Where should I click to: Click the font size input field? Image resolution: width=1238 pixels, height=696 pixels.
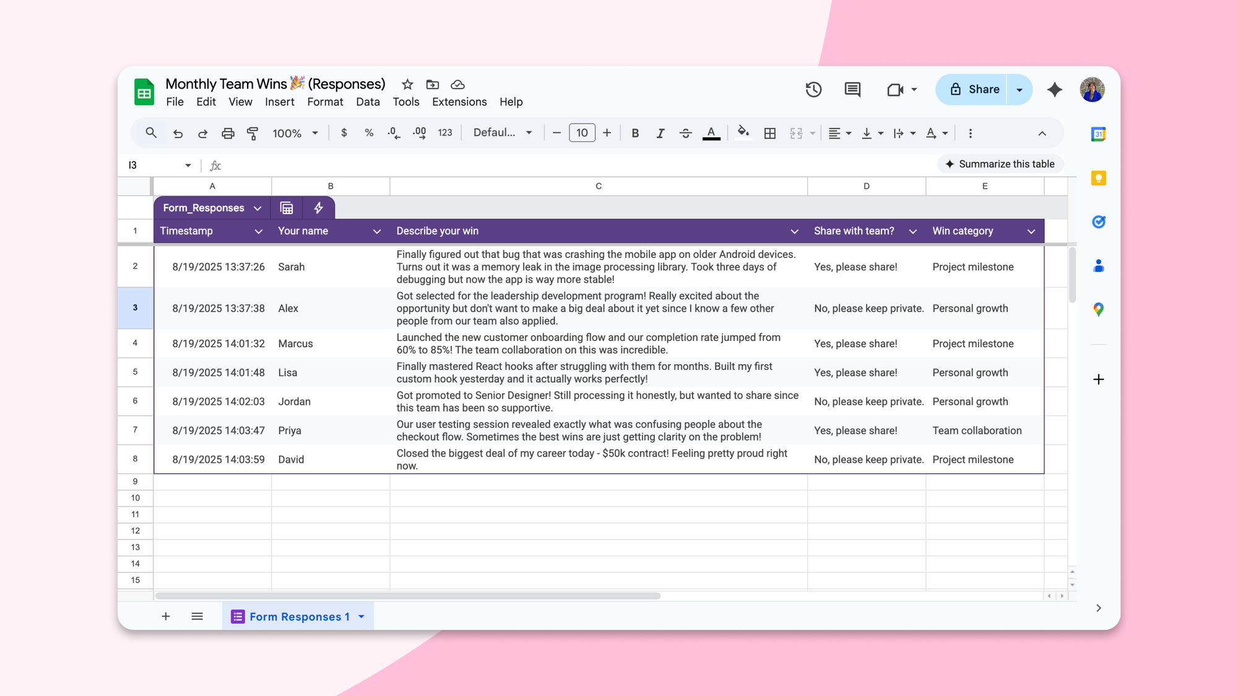click(x=582, y=133)
